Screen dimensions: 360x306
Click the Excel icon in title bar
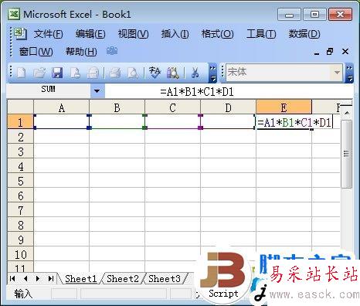pyautogui.click(x=14, y=14)
